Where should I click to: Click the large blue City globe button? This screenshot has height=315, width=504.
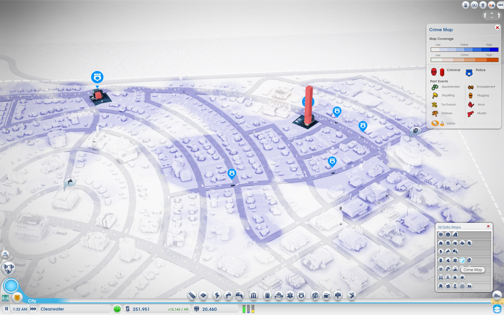pyautogui.click(x=11, y=286)
